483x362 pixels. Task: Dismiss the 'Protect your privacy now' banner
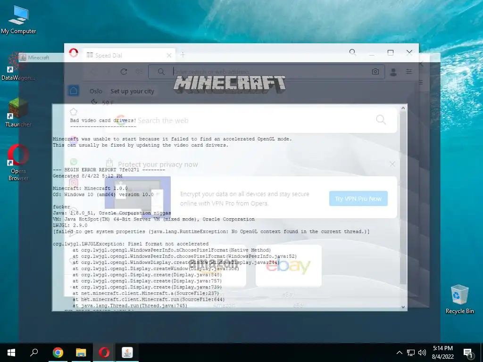click(x=392, y=164)
